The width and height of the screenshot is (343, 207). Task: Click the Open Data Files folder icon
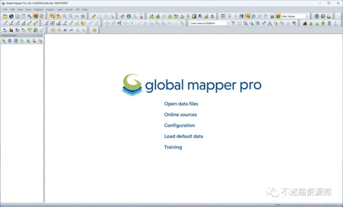click(5, 16)
